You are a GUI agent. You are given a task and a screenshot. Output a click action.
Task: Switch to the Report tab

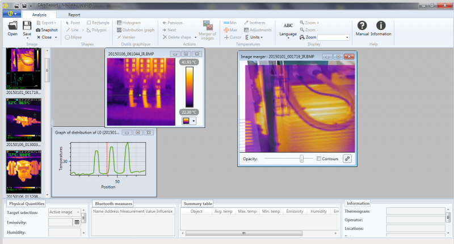(74, 15)
